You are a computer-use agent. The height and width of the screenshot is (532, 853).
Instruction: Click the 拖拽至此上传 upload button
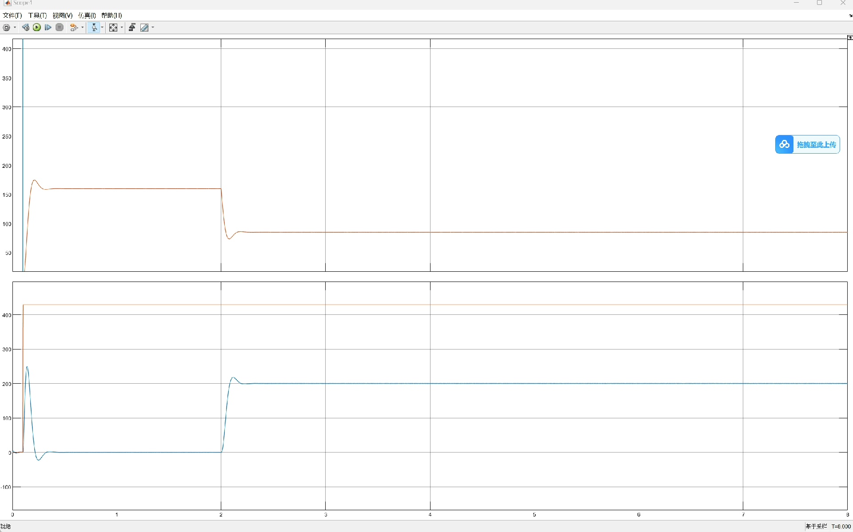pyautogui.click(x=816, y=145)
